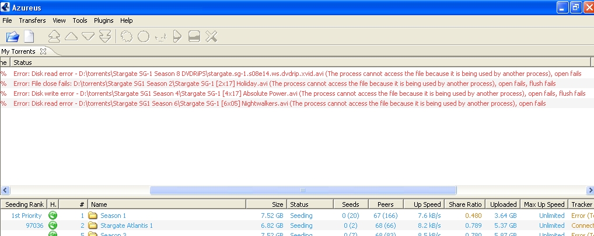The image size is (594, 236).
Task: Open the Plugins menu
Action: (104, 20)
